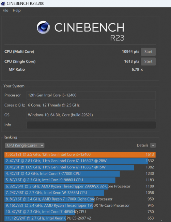Expand the Details dropdown arrow
Screen dimensions: 171x222
pyautogui.click(x=153, y=145)
